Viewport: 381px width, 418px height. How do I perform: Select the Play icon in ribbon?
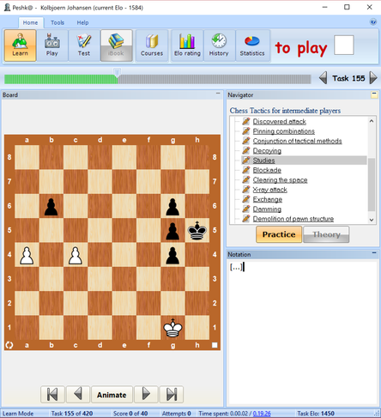click(52, 45)
